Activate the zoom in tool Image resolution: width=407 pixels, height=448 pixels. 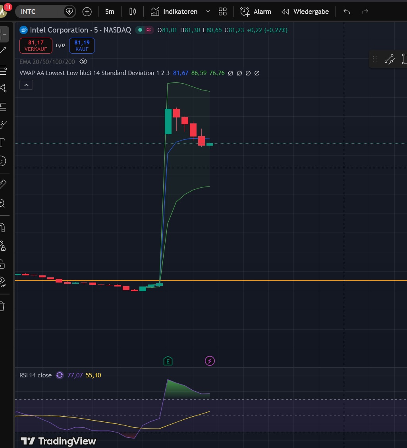2,203
